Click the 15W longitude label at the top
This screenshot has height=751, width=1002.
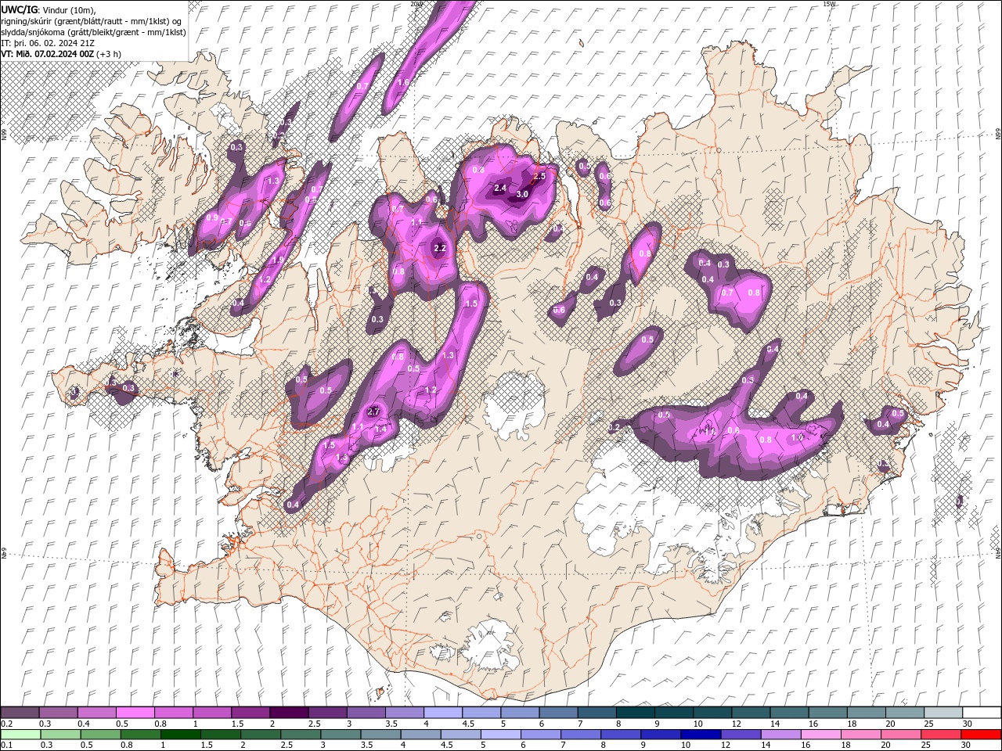[830, 4]
